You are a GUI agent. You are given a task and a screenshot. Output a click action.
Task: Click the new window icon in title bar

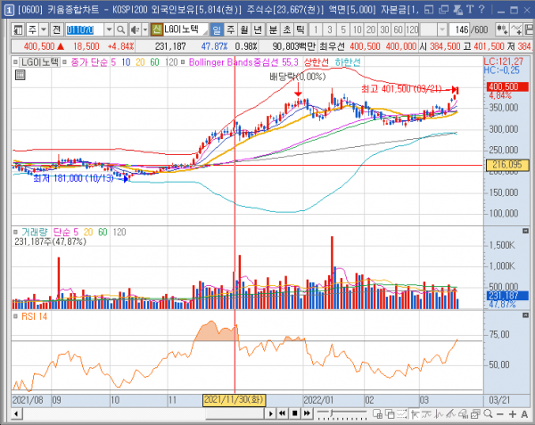pyautogui.click(x=429, y=10)
